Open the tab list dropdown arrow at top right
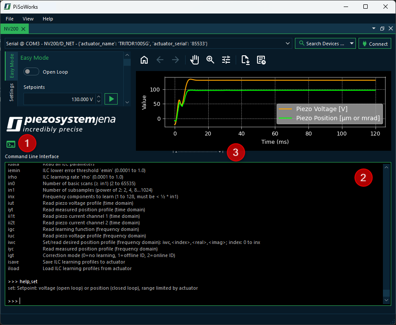This screenshot has width=396, height=325. click(x=373, y=29)
